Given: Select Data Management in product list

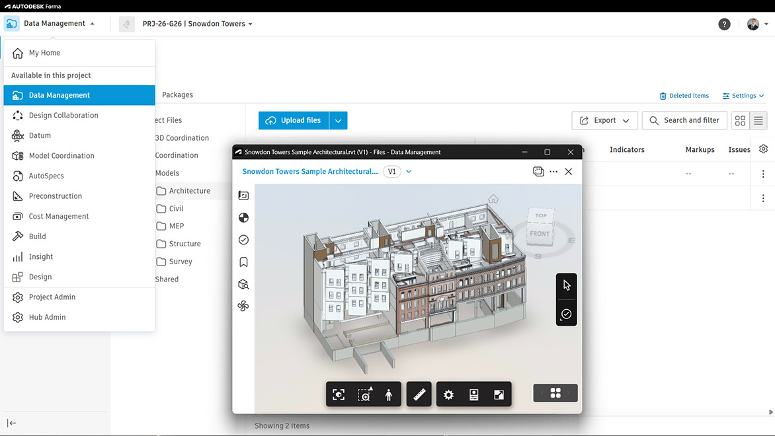Looking at the screenshot, I should coord(79,95).
